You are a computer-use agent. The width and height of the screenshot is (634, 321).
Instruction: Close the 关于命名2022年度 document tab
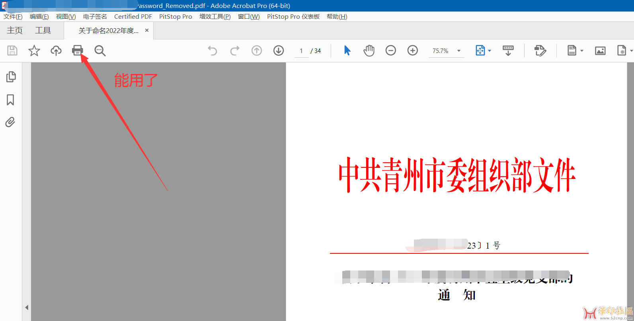(x=147, y=31)
